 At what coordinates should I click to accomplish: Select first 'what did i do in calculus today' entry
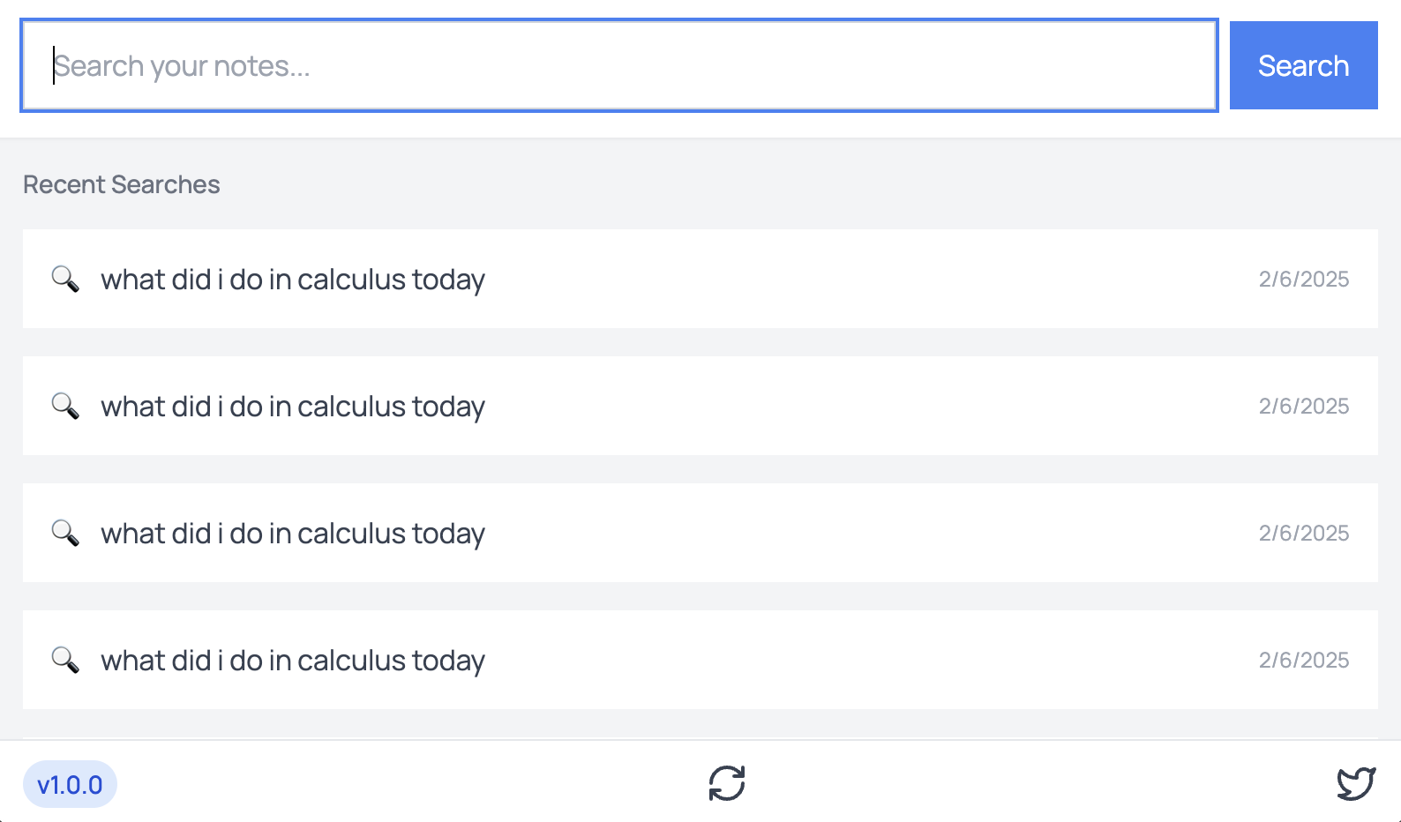[293, 280]
